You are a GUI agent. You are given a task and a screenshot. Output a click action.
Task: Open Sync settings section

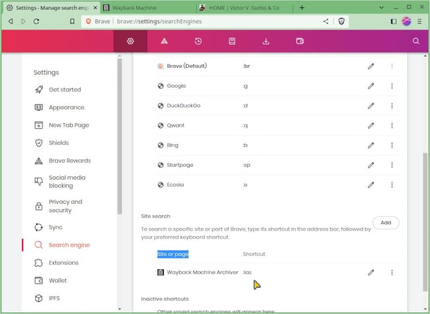(x=56, y=227)
